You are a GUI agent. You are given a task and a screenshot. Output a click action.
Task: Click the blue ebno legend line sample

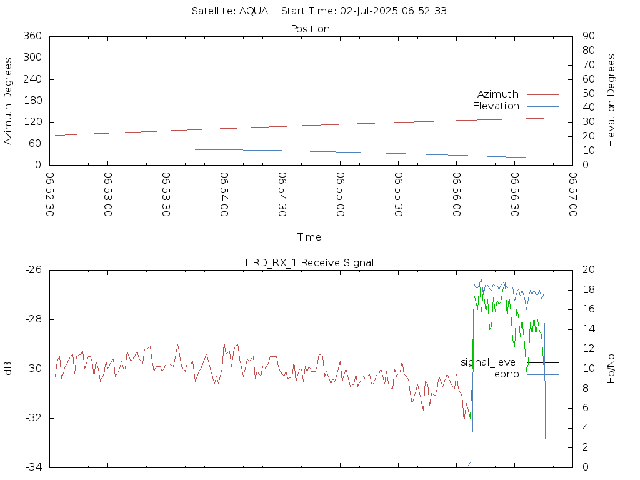coord(543,375)
